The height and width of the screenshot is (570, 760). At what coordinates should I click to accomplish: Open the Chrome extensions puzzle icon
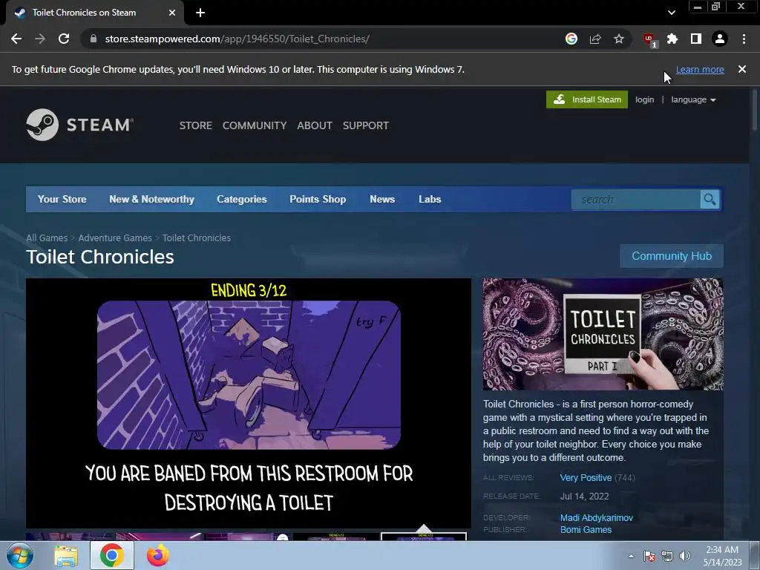[672, 39]
